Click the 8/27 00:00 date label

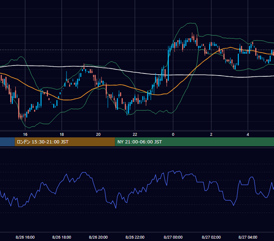(x=173, y=237)
